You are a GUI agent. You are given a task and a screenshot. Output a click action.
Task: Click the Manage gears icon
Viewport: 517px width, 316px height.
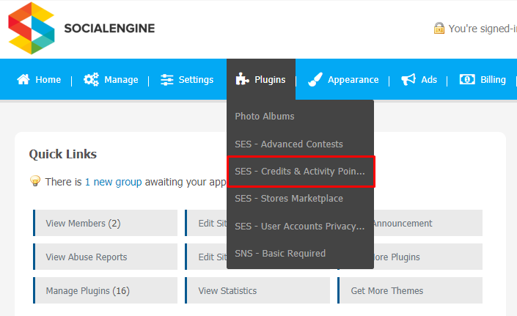tap(91, 79)
